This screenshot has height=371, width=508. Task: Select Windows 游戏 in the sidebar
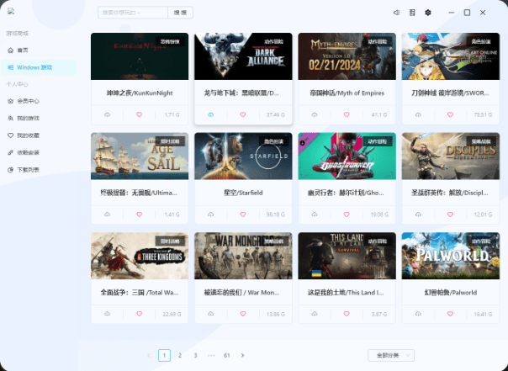point(39,67)
